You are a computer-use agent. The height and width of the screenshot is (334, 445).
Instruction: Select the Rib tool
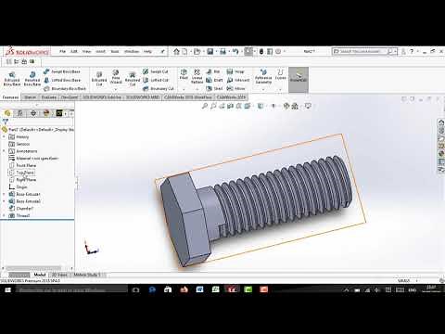[x=213, y=71]
